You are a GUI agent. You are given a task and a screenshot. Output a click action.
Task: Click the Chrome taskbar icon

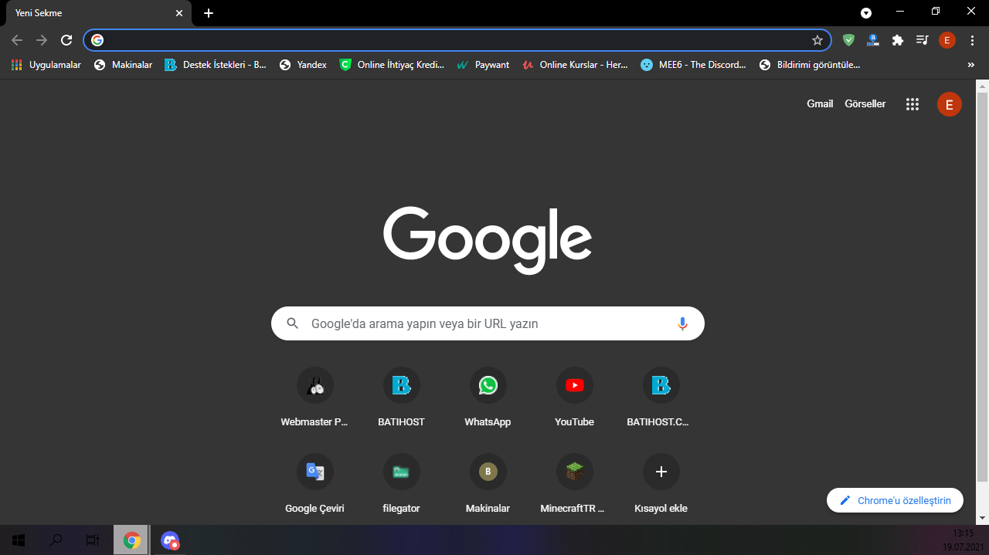point(132,540)
